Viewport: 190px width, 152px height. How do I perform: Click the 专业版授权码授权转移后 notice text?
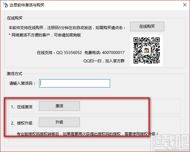coord(88,134)
